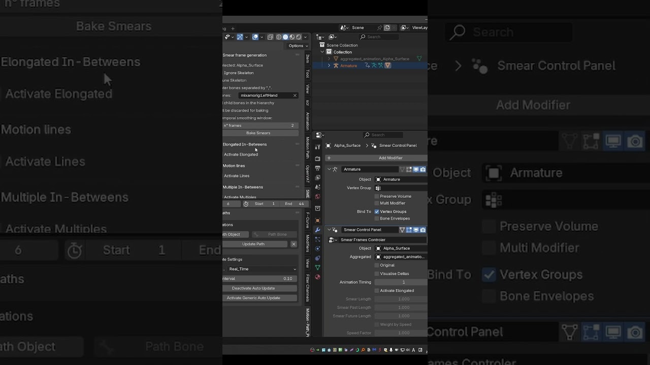Open the Object Constraints properties tab icon
650x365 pixels.
pos(318,258)
